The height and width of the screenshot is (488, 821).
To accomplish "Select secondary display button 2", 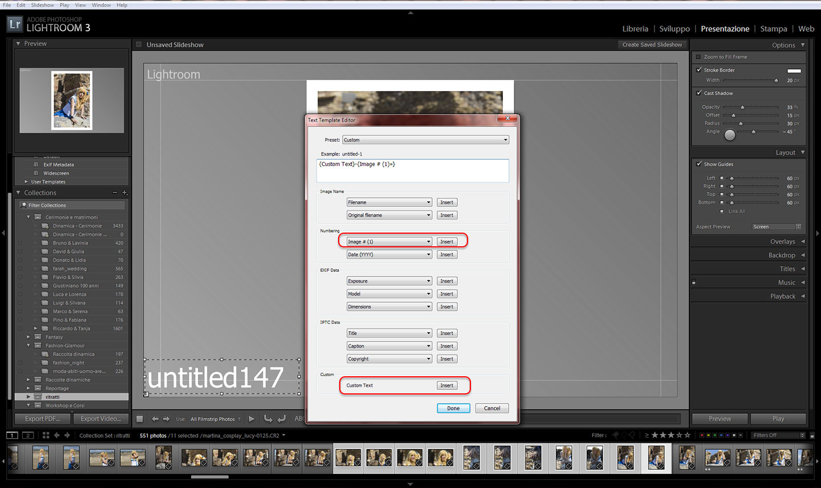I will coord(27,436).
